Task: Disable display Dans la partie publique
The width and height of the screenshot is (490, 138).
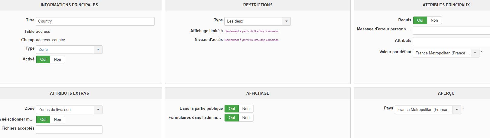Action: 246,109
